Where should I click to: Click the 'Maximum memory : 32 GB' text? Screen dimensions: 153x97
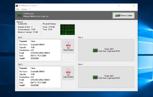(28, 32)
